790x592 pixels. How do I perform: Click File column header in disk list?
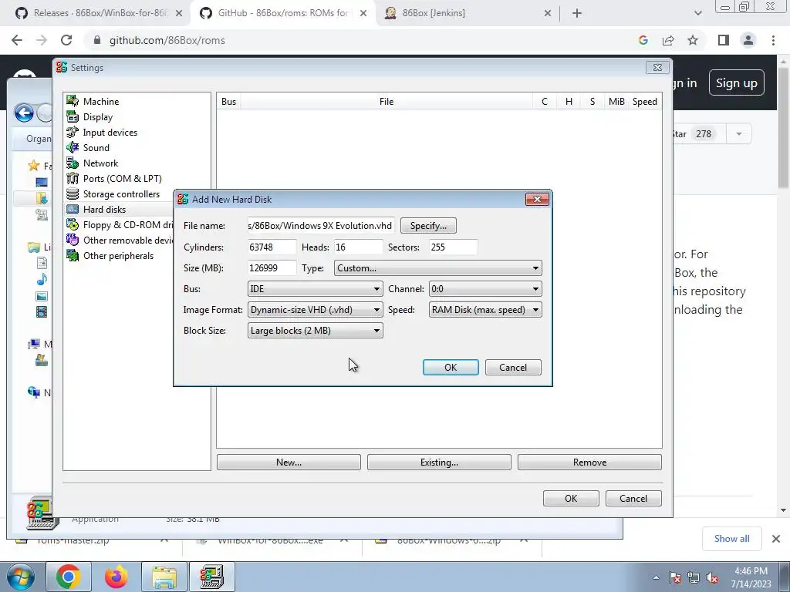pos(387,102)
